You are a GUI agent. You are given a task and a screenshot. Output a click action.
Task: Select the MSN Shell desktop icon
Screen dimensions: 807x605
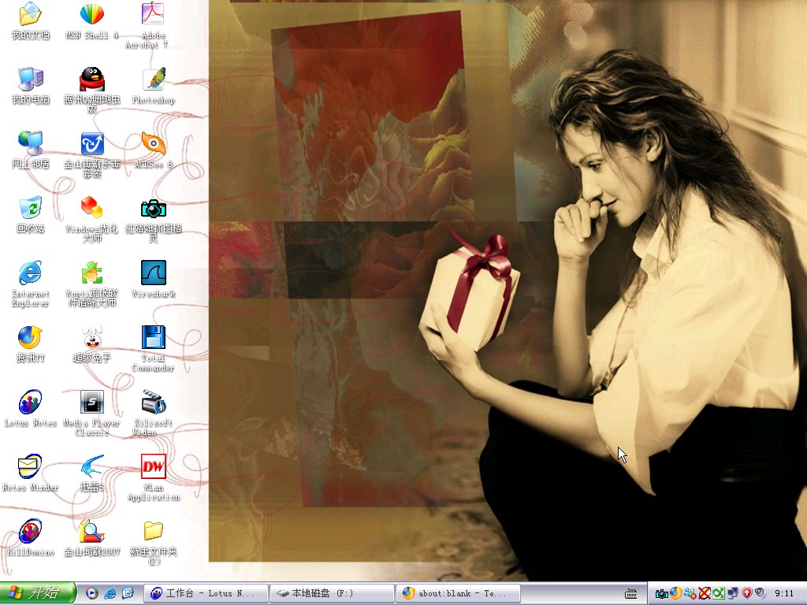click(x=91, y=20)
